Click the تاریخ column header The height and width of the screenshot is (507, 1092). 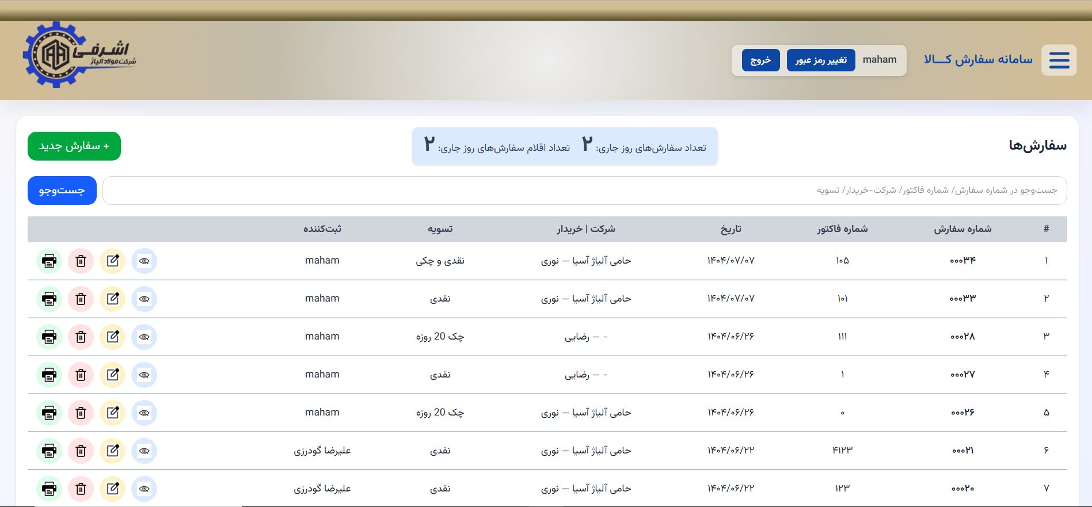(x=730, y=229)
